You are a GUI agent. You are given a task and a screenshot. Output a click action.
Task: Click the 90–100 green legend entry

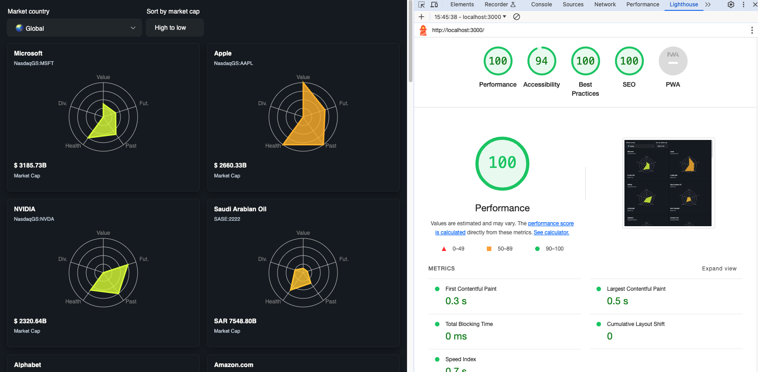click(550, 249)
